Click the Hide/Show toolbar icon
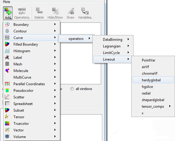Viewport: 175px width, 141px height. (x=55, y=11)
